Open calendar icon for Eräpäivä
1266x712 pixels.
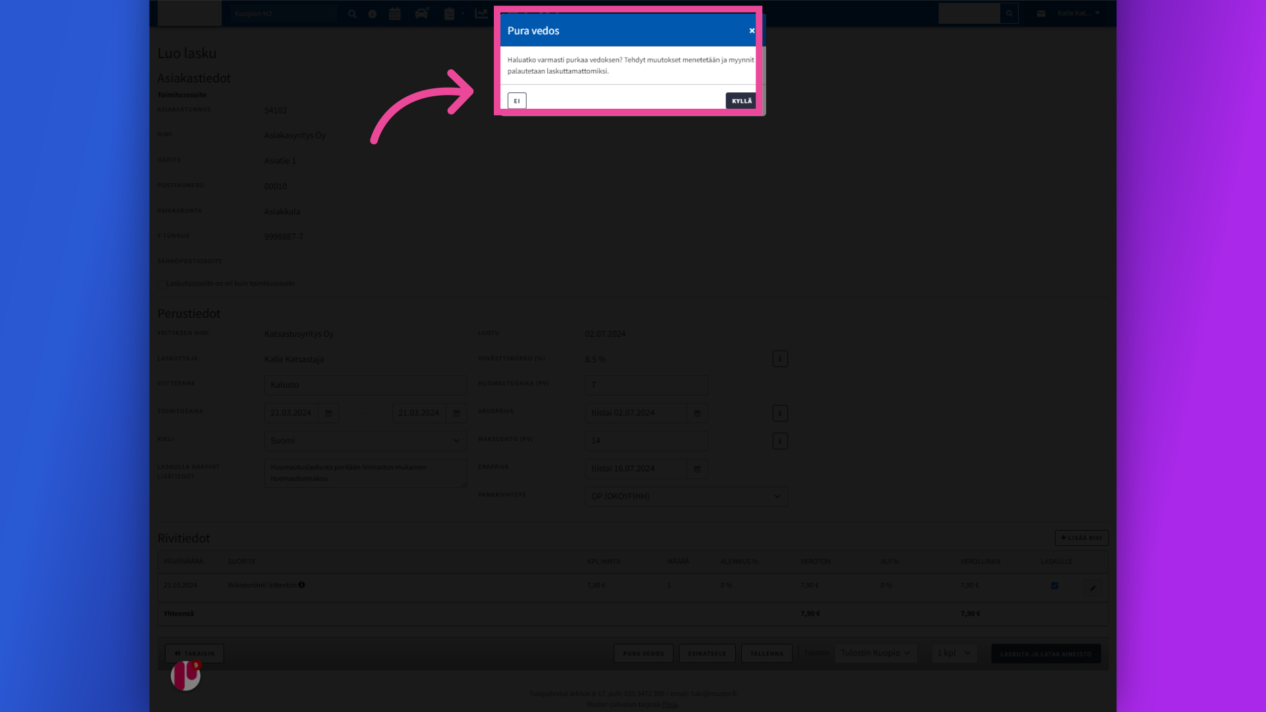pos(697,469)
